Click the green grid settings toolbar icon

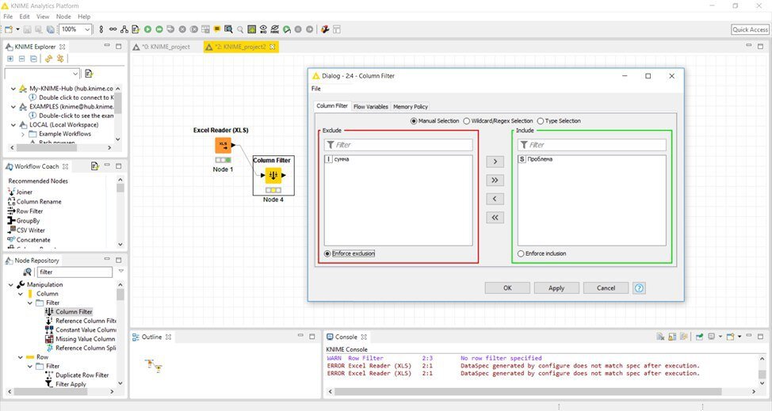[251, 29]
